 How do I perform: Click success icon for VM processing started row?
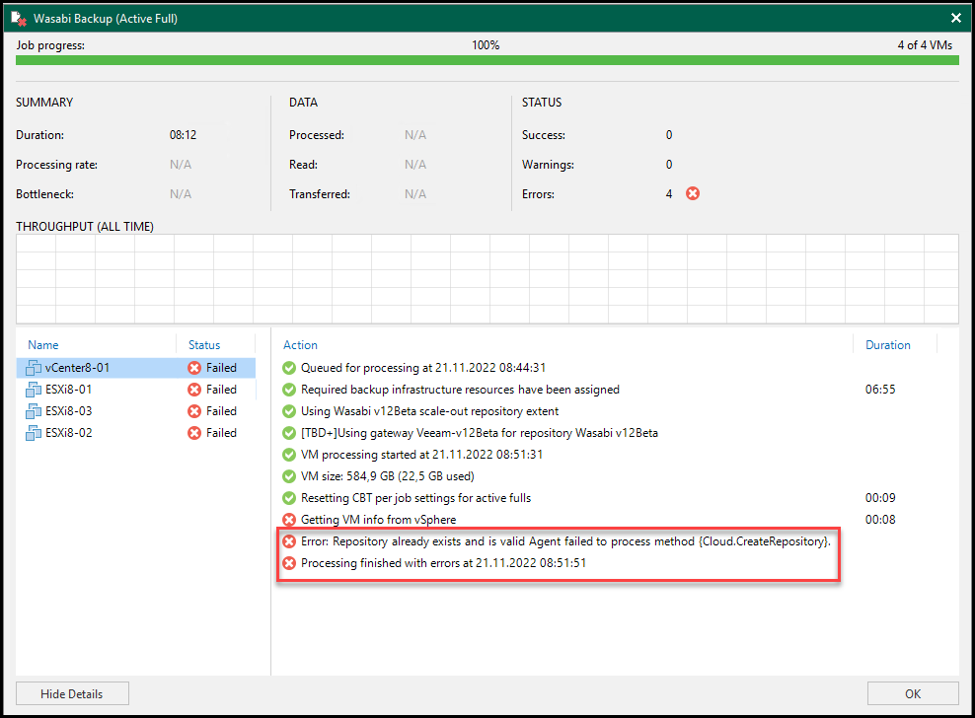click(x=289, y=455)
